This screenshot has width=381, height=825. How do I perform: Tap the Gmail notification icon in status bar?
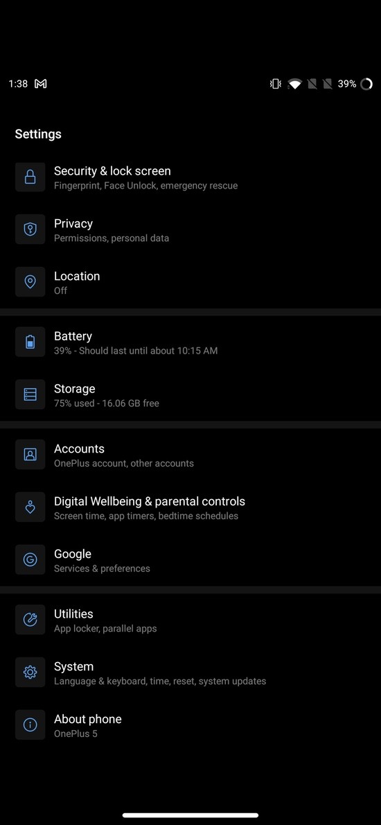point(40,84)
